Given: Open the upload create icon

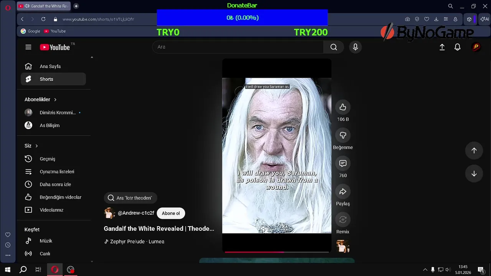Looking at the screenshot, I should click(442, 47).
